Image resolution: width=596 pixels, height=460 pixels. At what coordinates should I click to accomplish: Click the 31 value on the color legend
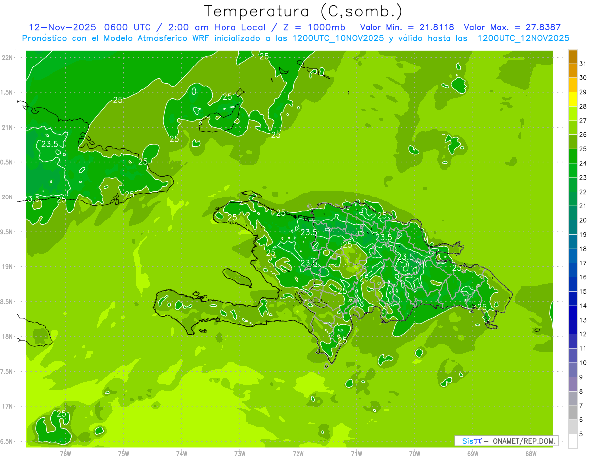pyautogui.click(x=583, y=64)
